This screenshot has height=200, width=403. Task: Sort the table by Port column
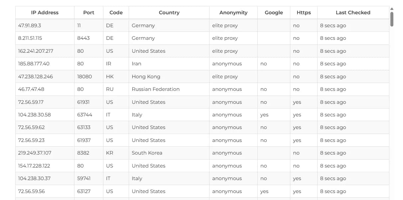coord(88,12)
